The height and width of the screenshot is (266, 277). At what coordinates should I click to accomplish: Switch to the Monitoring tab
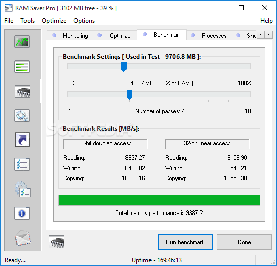[69, 36]
